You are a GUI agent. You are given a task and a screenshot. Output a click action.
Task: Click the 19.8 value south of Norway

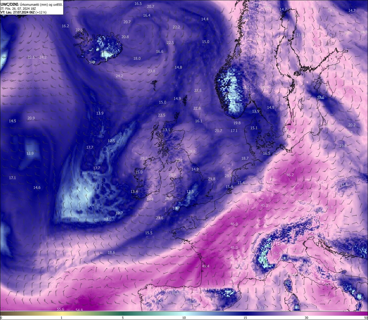[237, 123]
